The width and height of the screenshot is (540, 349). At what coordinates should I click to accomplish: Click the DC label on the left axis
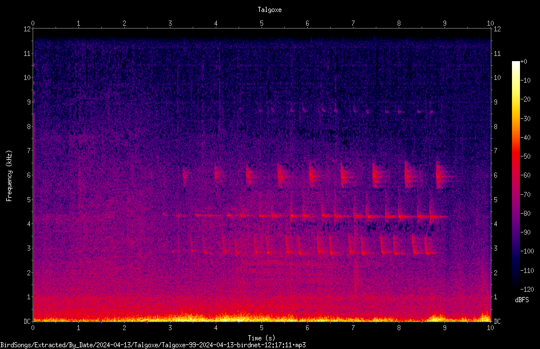pos(27,321)
